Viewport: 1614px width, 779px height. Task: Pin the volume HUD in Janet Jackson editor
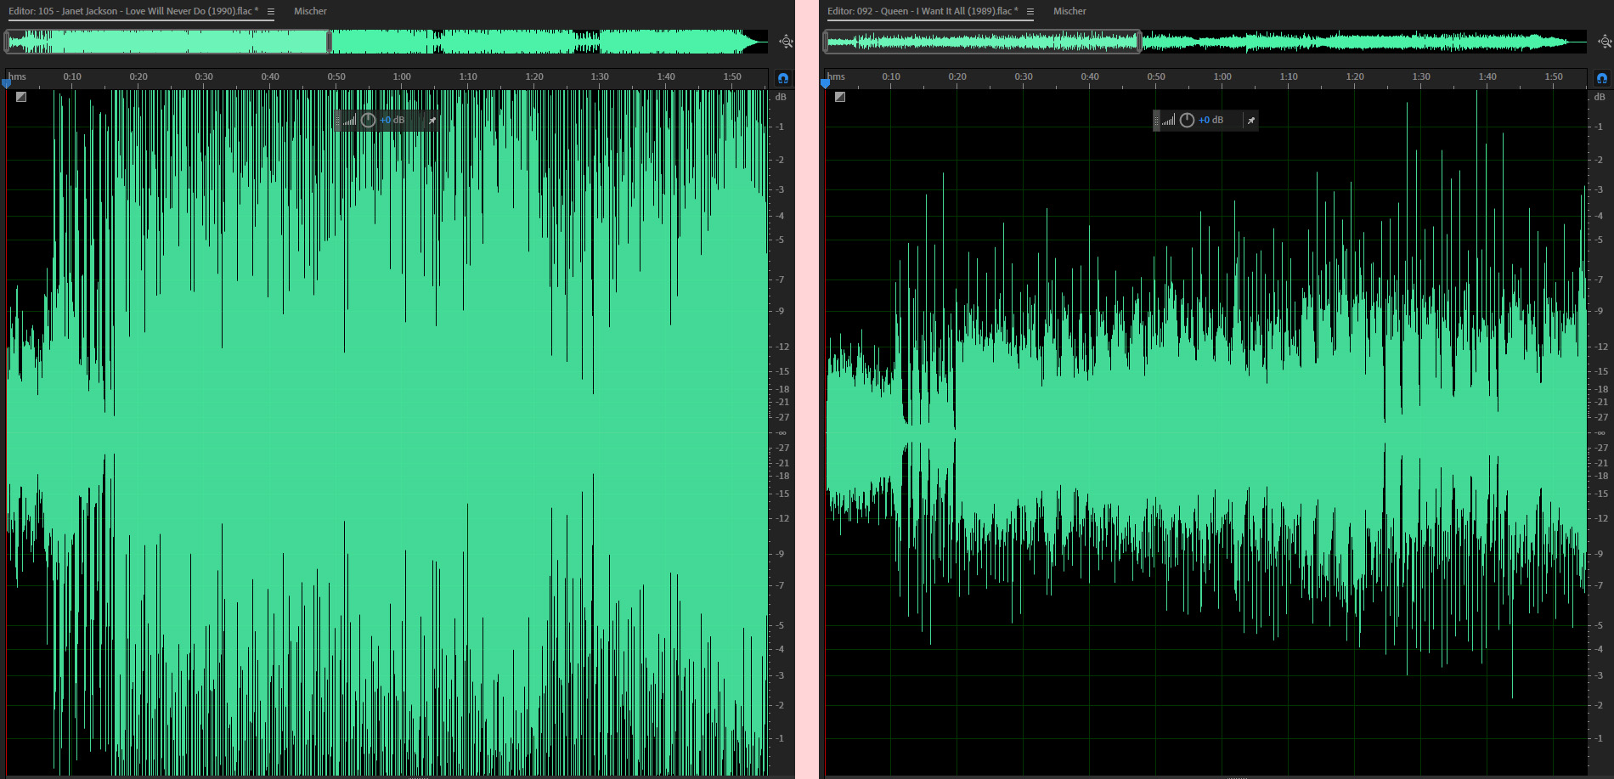tap(432, 121)
